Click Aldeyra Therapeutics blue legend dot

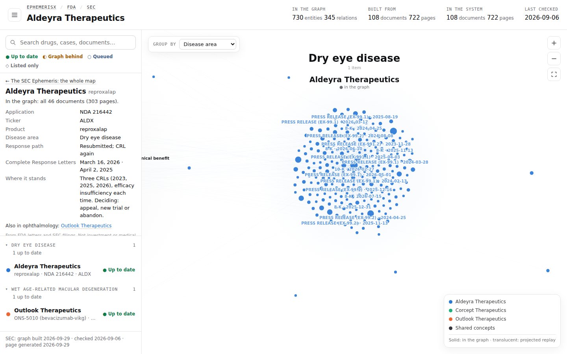451,302
